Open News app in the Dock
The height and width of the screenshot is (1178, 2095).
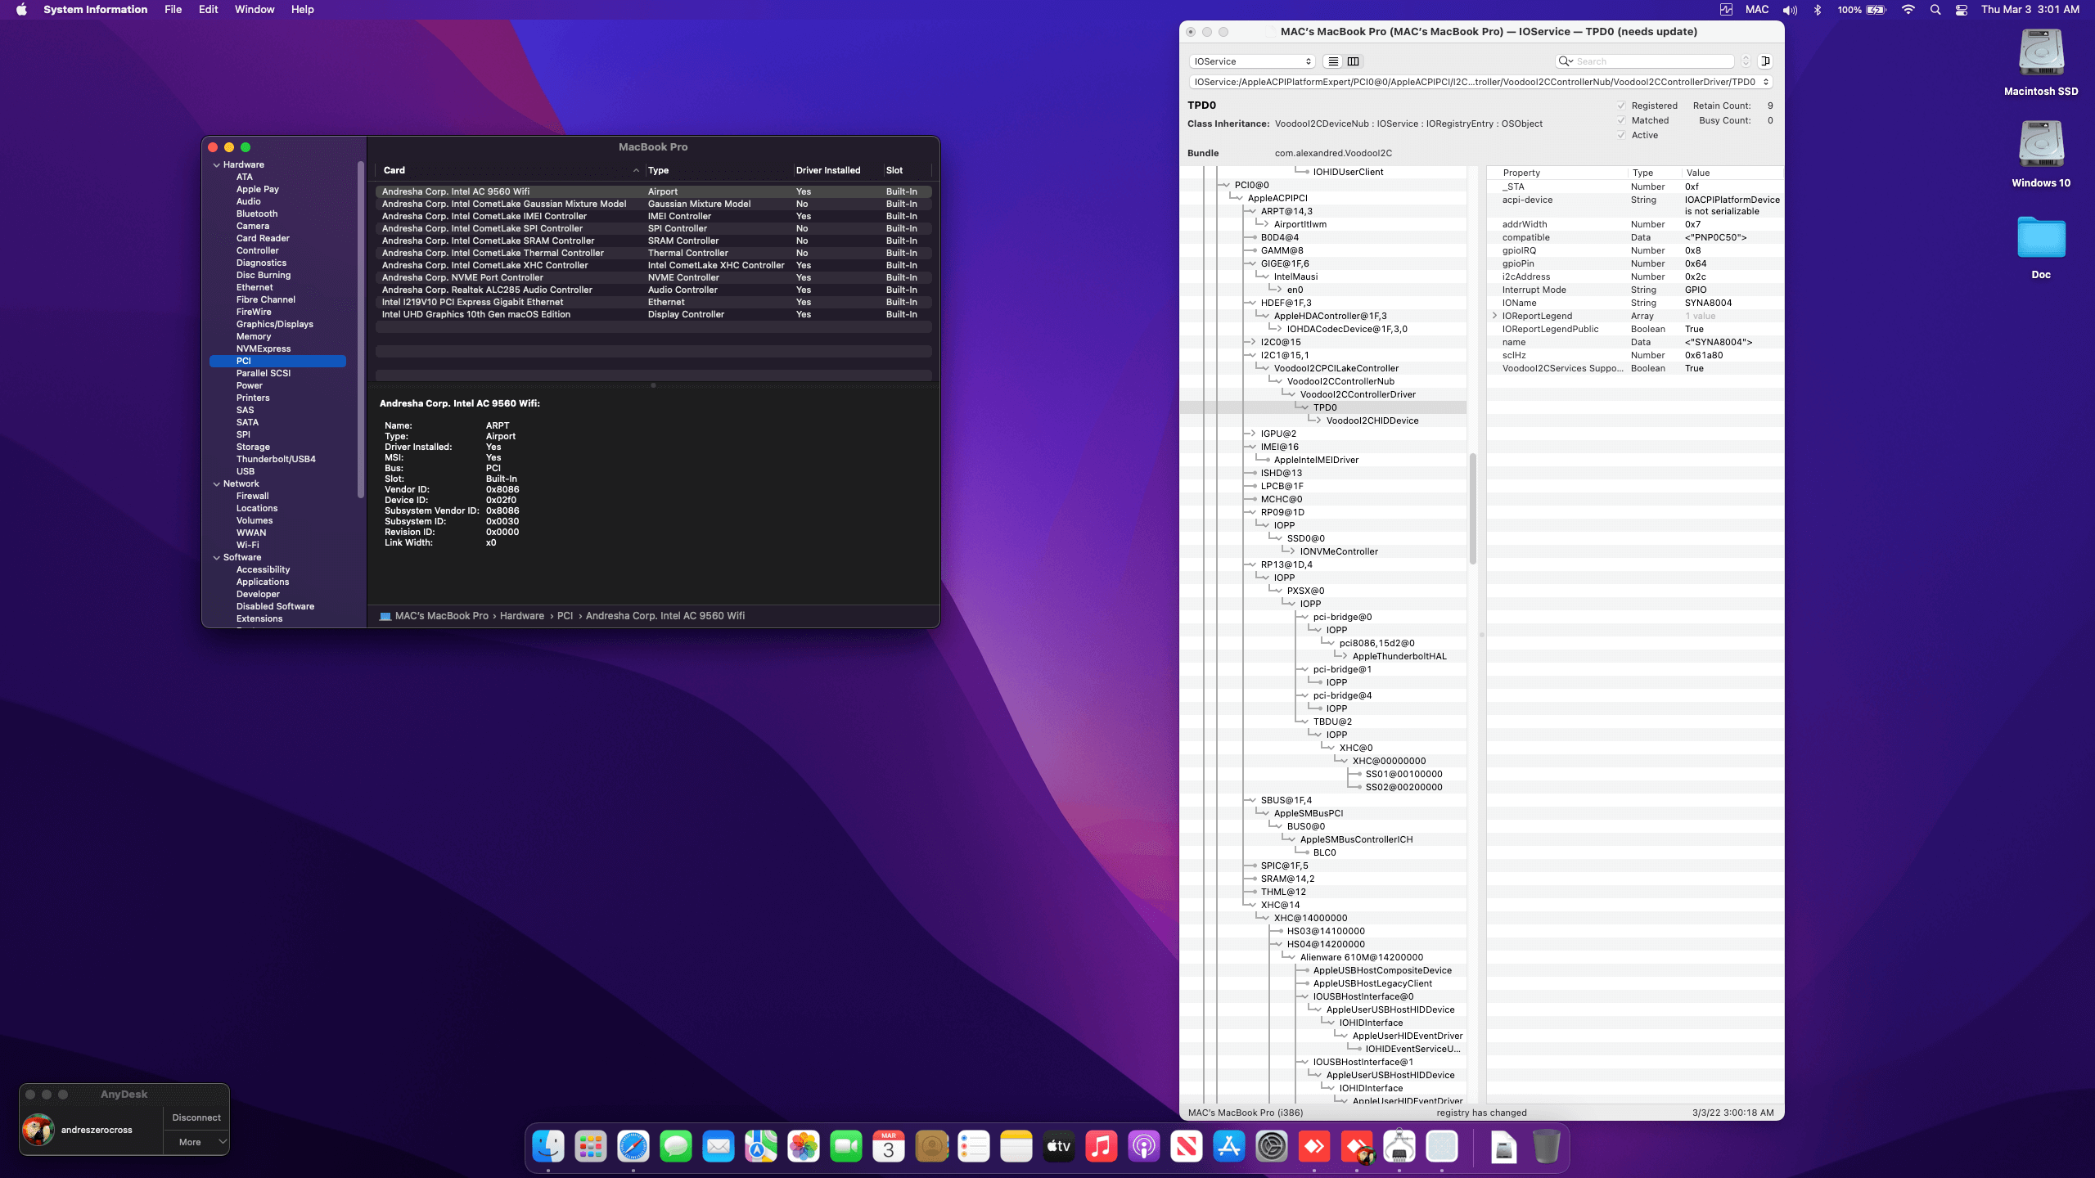click(1187, 1147)
